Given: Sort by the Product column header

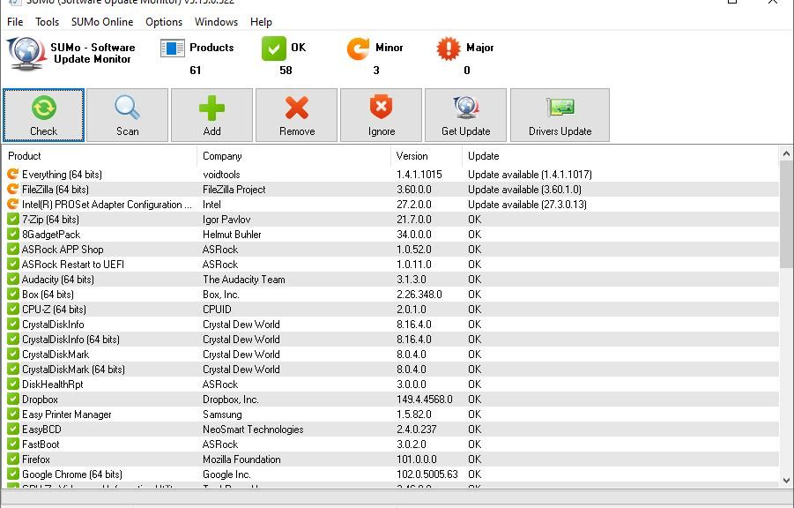Looking at the screenshot, I should (100, 156).
